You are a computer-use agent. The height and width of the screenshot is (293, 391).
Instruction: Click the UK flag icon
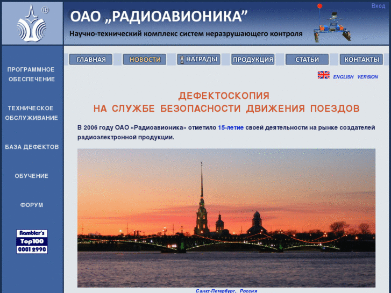[x=323, y=75]
